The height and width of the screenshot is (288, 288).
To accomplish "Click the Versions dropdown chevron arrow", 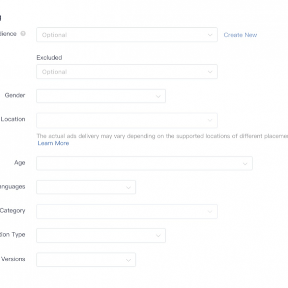I will (x=128, y=260).
